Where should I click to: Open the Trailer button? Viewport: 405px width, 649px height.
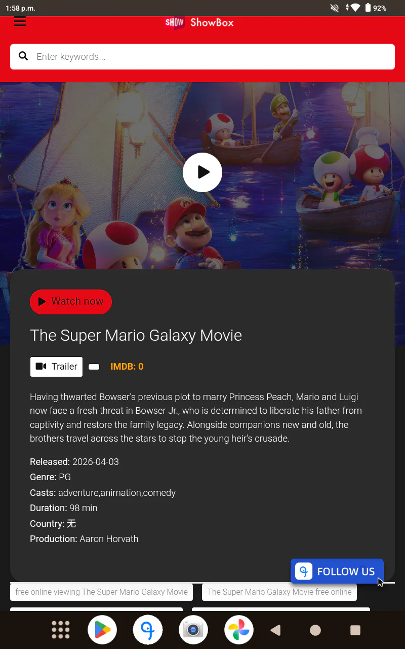point(56,367)
